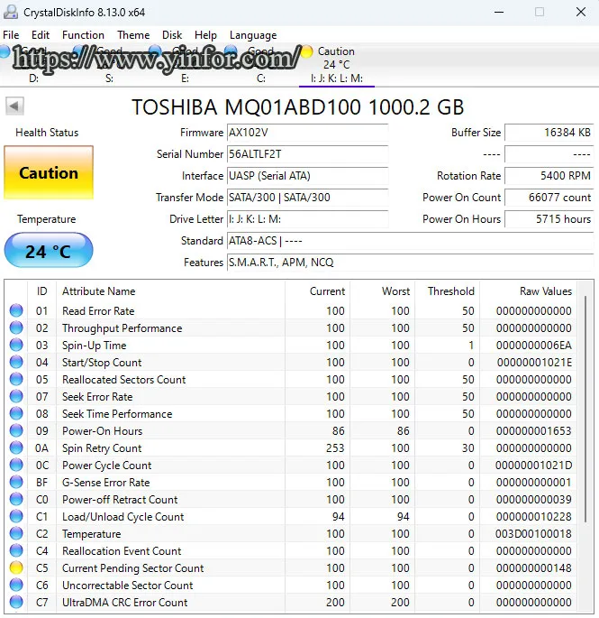Open the Disk menu
The height and width of the screenshot is (618, 599).
(x=172, y=35)
